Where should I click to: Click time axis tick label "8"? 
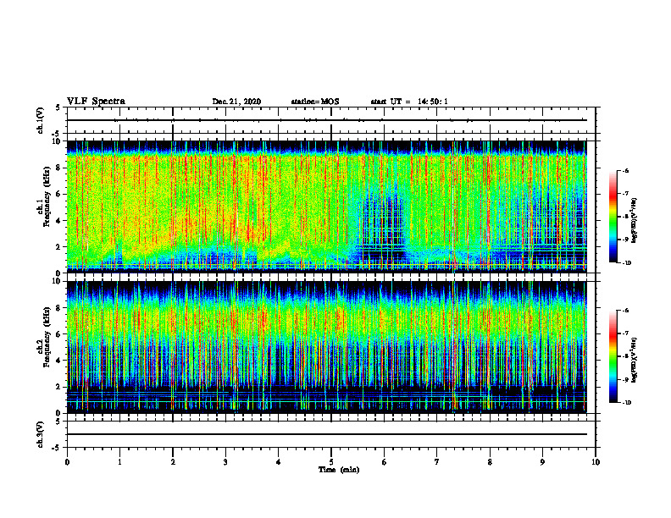[x=490, y=462]
